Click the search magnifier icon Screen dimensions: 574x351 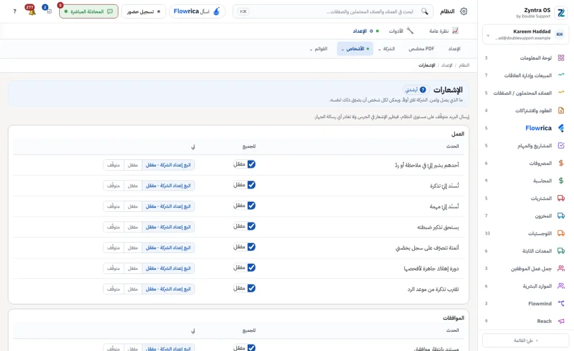(425, 11)
